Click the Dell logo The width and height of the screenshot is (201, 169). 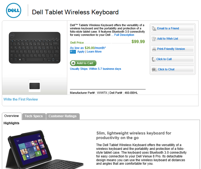pyautogui.click(x=14, y=11)
